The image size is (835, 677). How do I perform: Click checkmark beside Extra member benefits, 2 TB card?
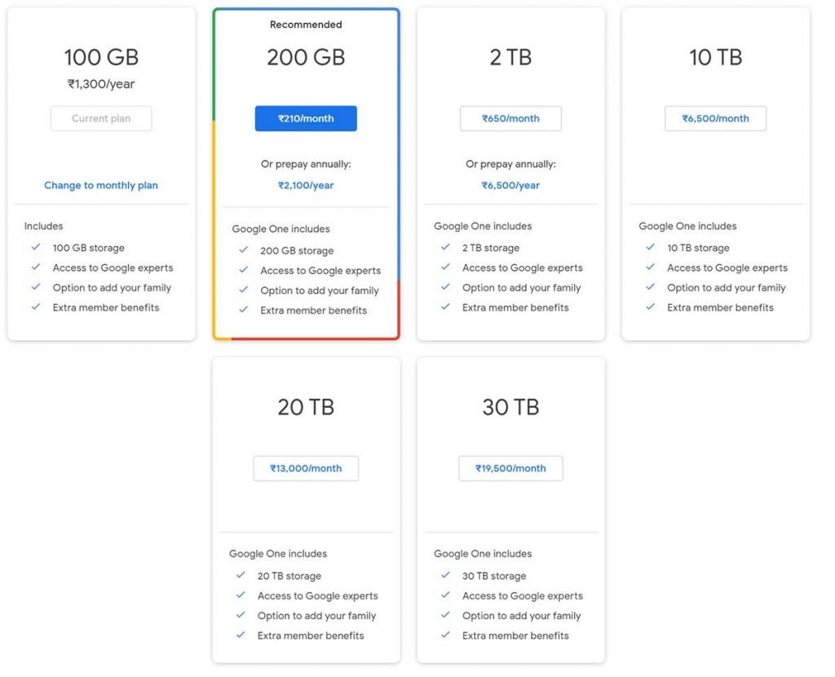(445, 307)
